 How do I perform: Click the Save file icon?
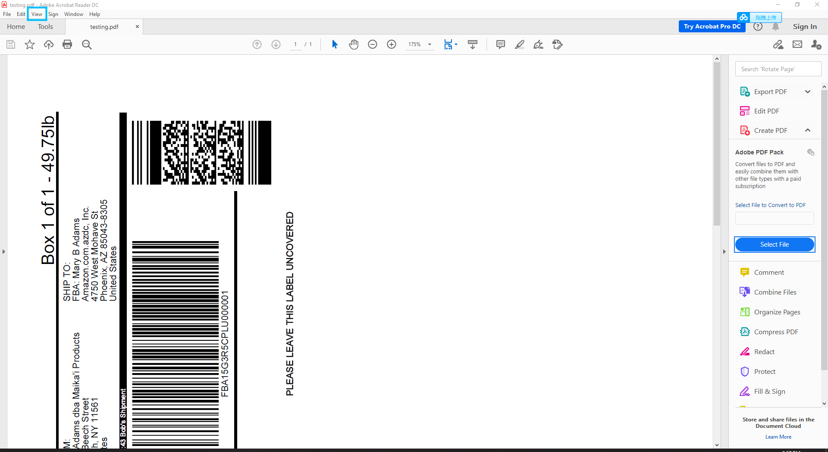click(x=11, y=44)
